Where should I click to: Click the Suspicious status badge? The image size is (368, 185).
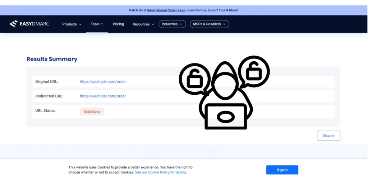pyautogui.click(x=92, y=112)
